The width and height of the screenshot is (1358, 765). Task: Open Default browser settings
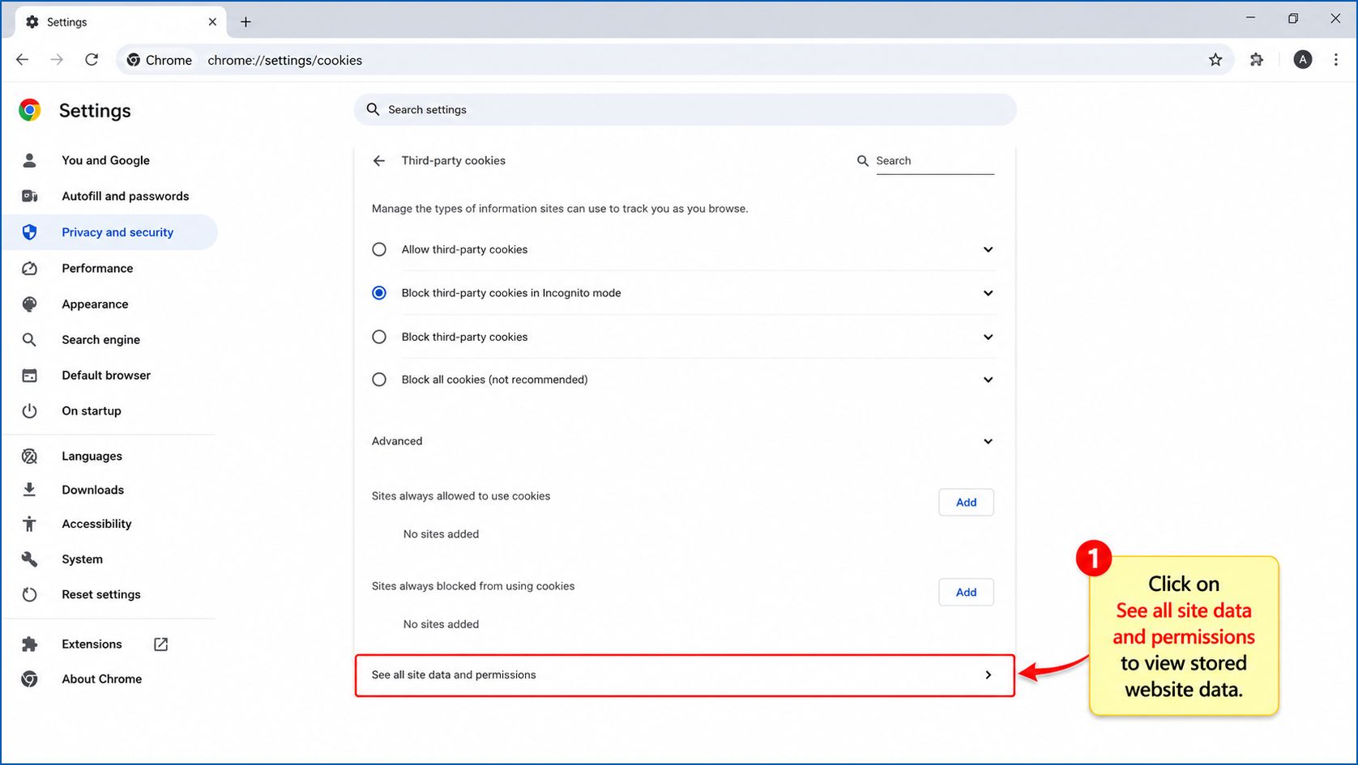click(x=106, y=376)
